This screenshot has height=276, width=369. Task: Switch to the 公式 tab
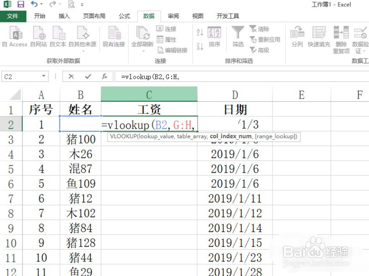click(124, 16)
